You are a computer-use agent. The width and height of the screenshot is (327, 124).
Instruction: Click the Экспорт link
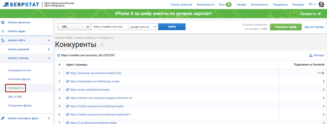click(319, 55)
